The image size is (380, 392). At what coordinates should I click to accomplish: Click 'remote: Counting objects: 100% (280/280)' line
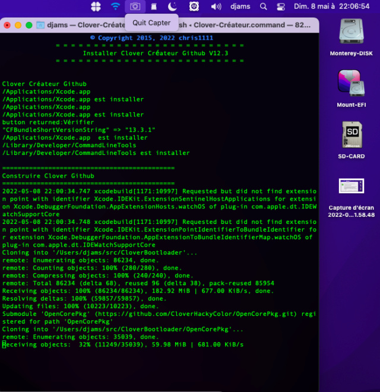point(92,268)
